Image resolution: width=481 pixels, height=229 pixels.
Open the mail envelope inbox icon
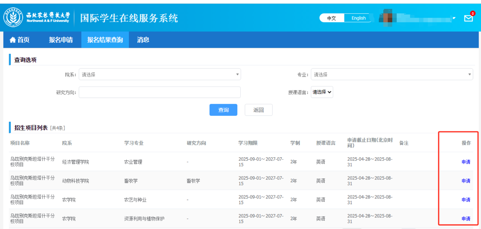pos(468,19)
